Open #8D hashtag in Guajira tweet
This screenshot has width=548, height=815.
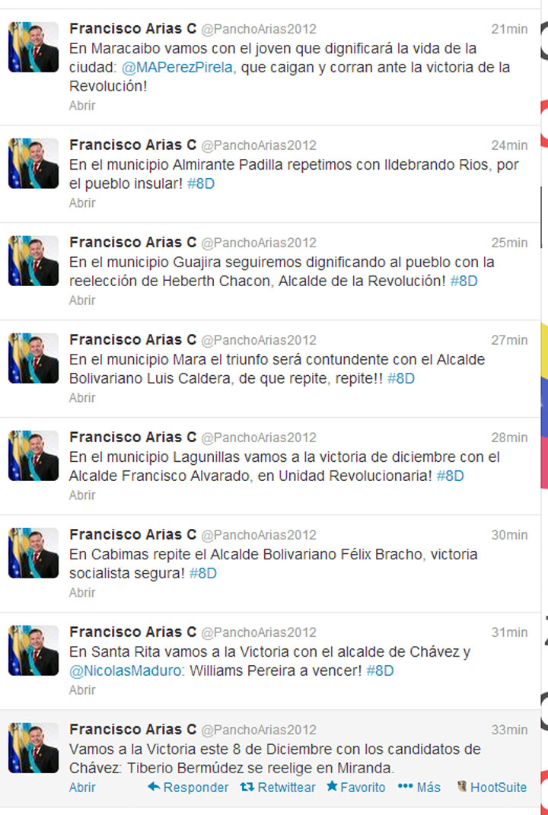point(464,282)
